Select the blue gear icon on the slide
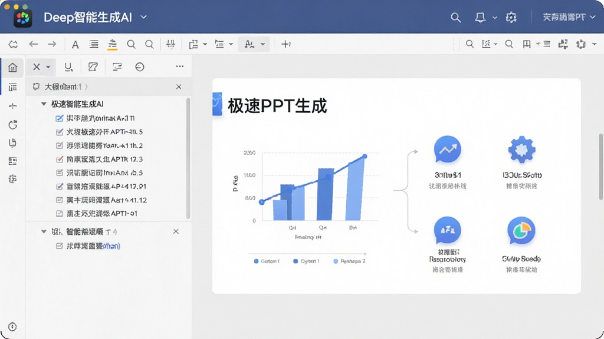 (x=521, y=149)
